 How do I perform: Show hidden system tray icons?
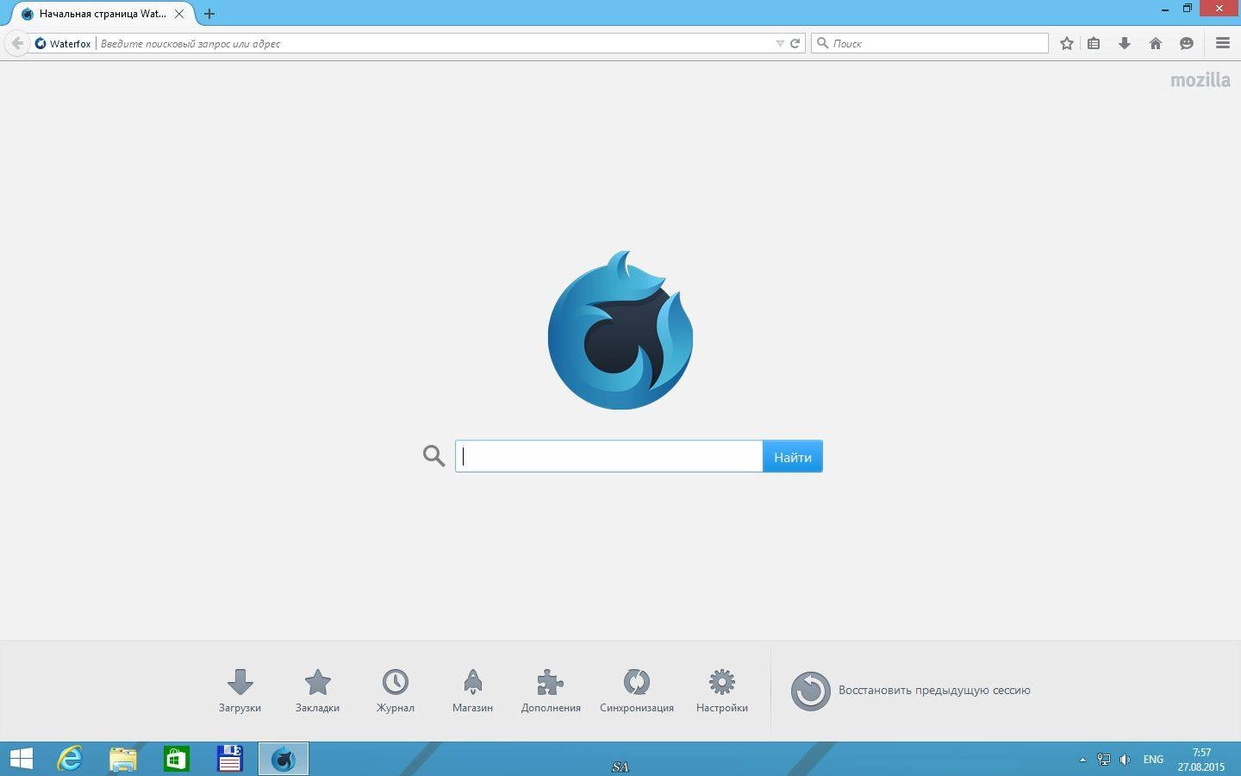coord(1082,760)
